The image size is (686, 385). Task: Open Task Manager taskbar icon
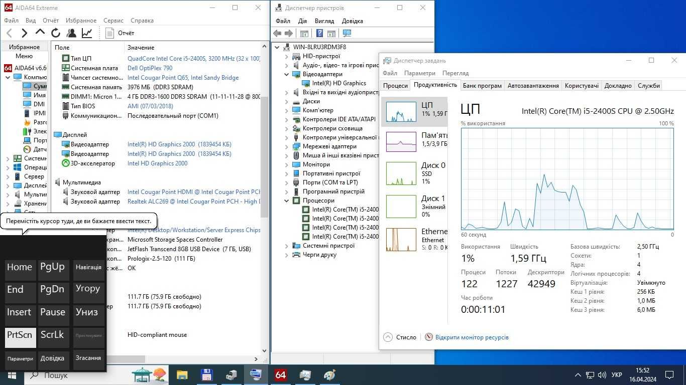[x=305, y=374]
